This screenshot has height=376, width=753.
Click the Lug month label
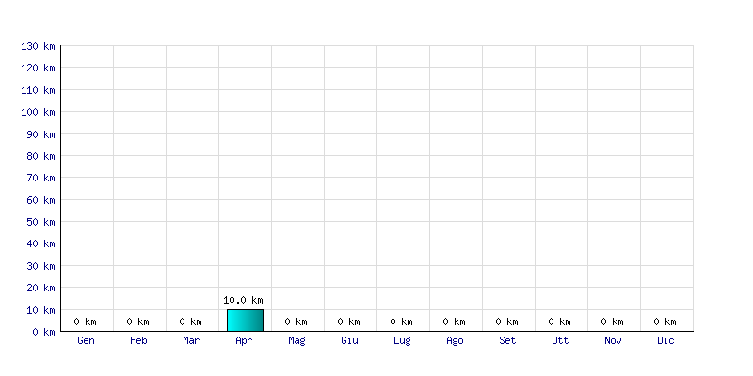(402, 341)
